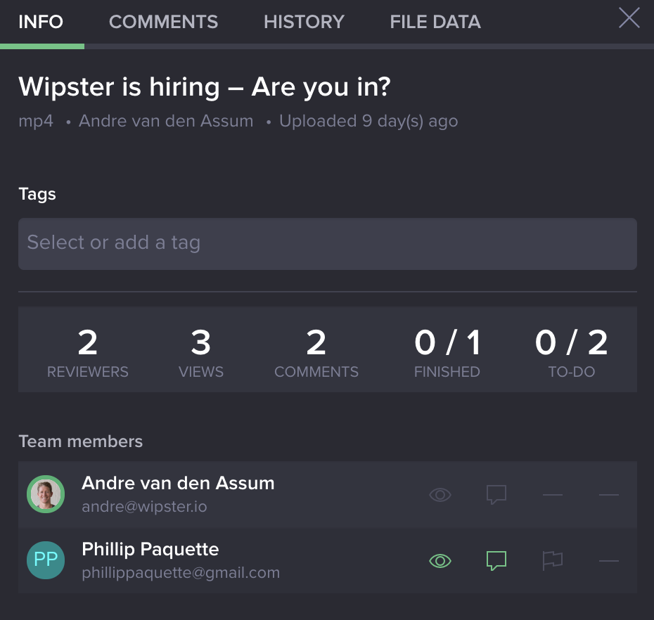Click the video title Wipster is hiring
Screen dimensions: 654x620
[x=205, y=87]
